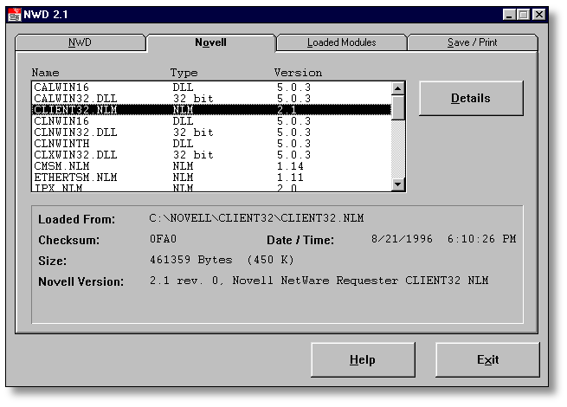This screenshot has width=567, height=407.
Task: Click the Name column header
Action: click(46, 73)
